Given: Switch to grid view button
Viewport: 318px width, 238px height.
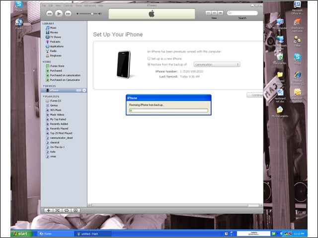Looking at the screenshot, I should pyautogui.click(x=214, y=13).
